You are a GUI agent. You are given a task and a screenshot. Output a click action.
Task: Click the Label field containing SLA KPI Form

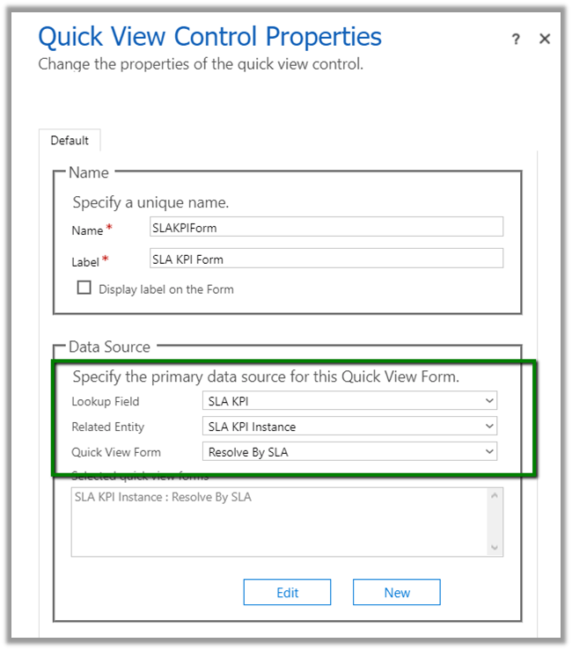[326, 258]
